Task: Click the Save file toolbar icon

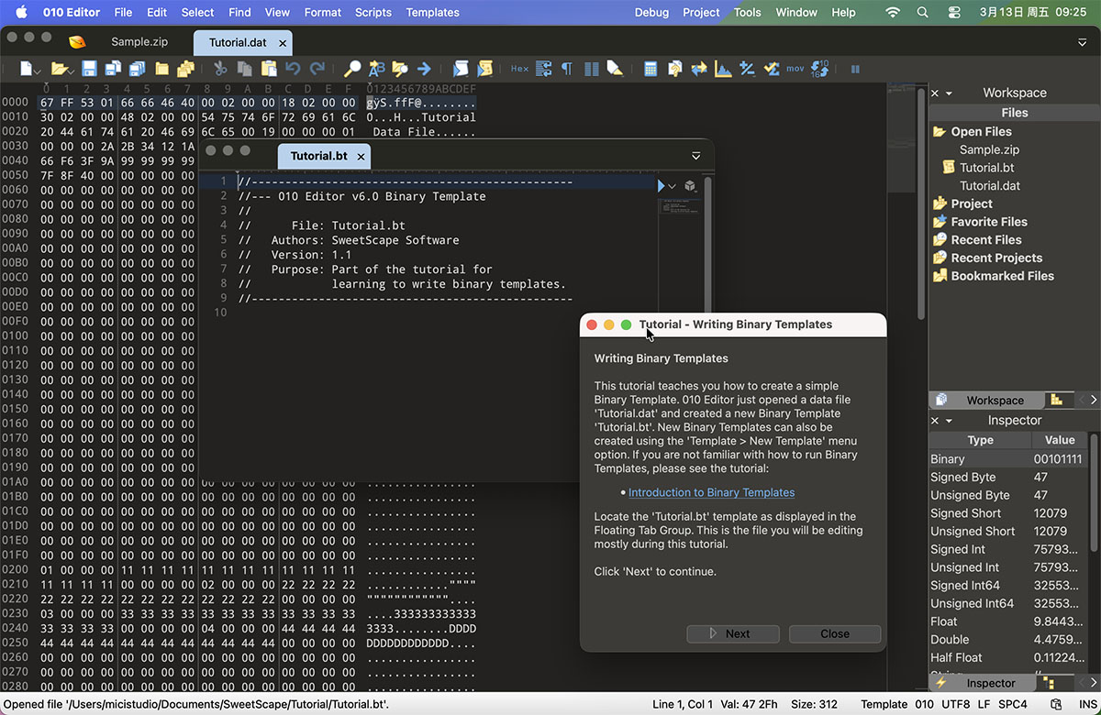Action: click(x=89, y=69)
